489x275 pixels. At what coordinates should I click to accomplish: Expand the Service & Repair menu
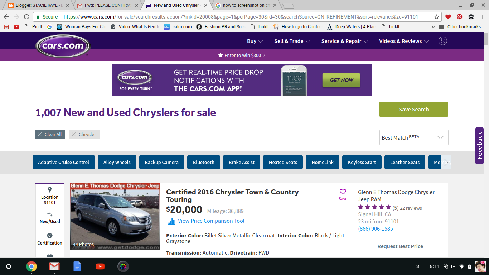coord(345,41)
